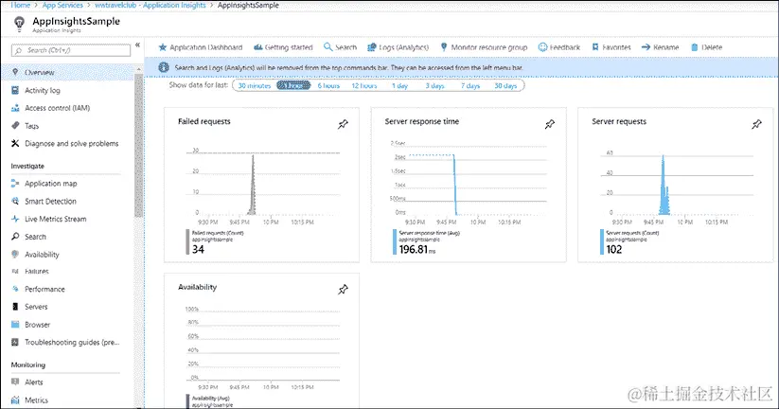Select the 6 hours time range
The width and height of the screenshot is (779, 409).
[328, 85]
